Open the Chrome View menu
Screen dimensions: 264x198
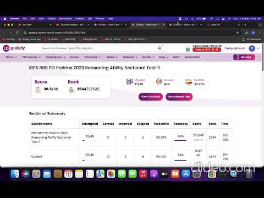point(41,19)
